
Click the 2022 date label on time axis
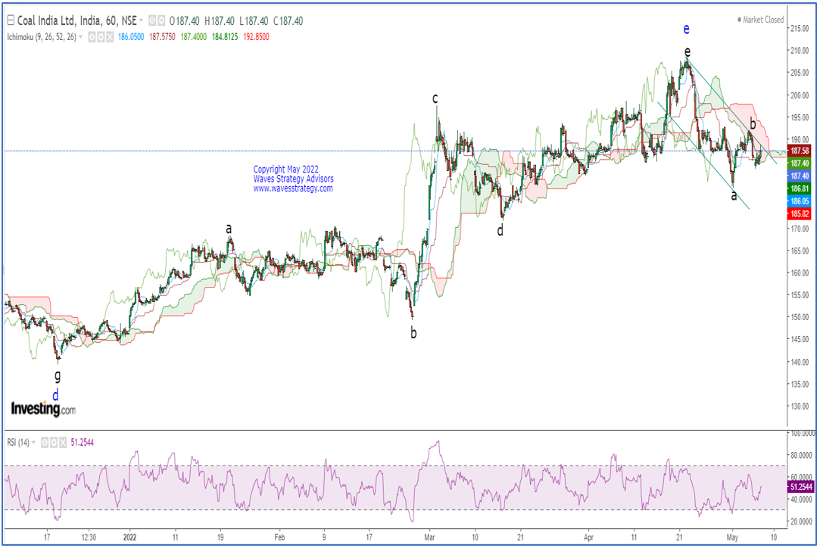[129, 537]
